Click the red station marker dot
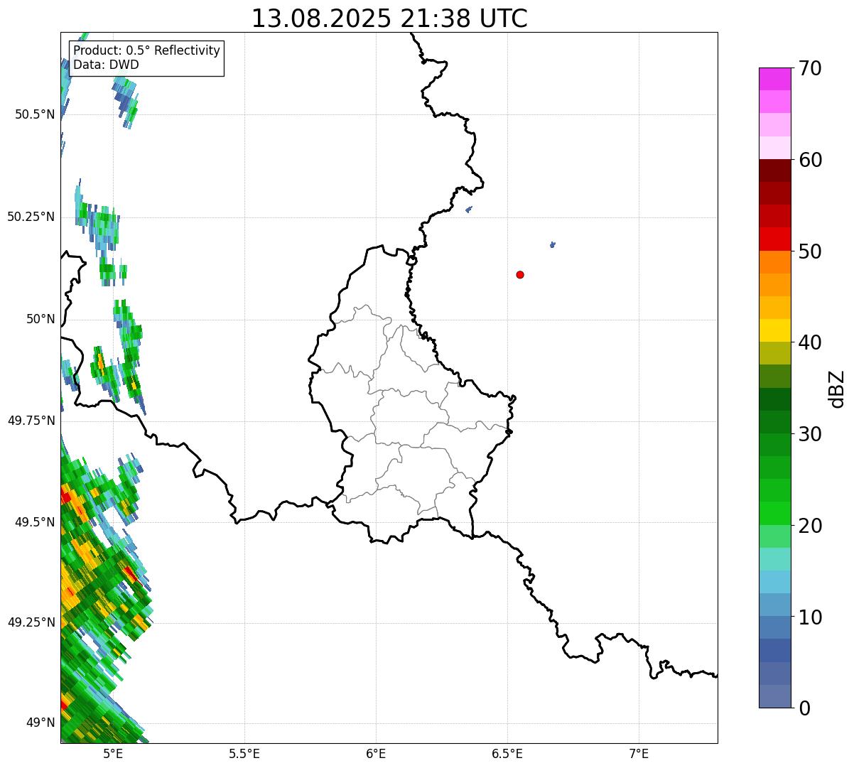Screen dimensions: 854x768 point(520,274)
